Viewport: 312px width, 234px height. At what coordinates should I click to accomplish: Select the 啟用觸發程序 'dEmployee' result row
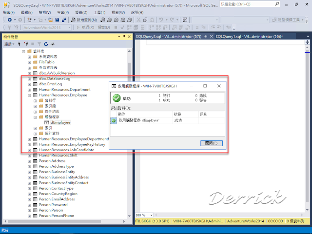point(168,120)
